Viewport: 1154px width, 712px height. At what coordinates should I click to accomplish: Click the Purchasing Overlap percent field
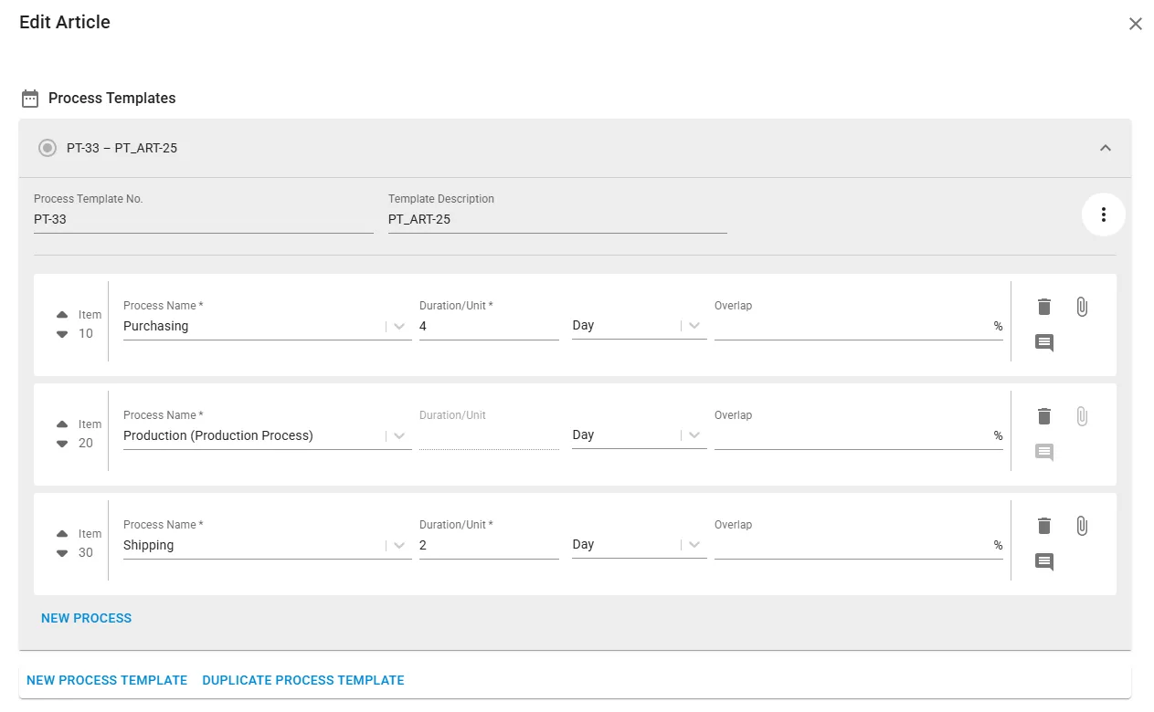coord(859,326)
